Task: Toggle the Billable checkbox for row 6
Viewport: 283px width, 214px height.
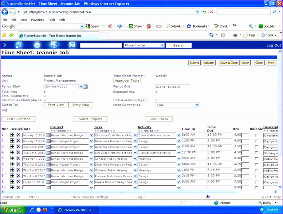Action: pos(256,164)
